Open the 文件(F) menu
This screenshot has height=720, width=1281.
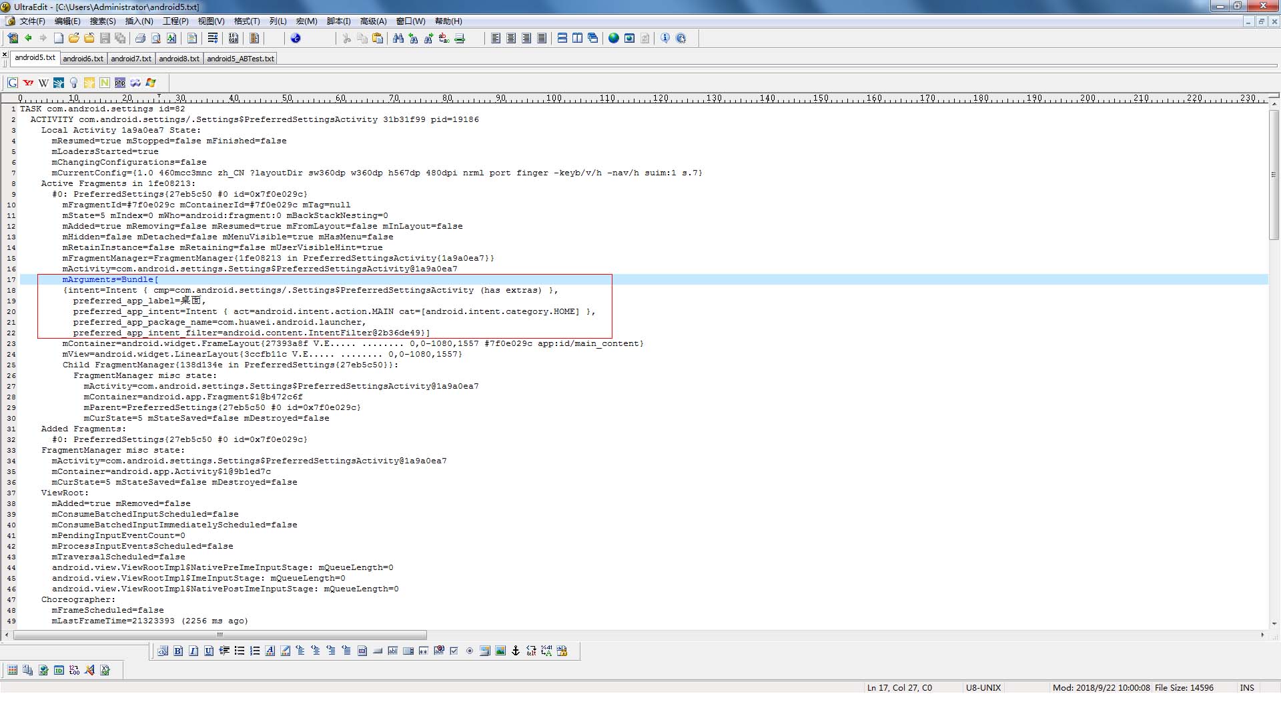(x=32, y=21)
